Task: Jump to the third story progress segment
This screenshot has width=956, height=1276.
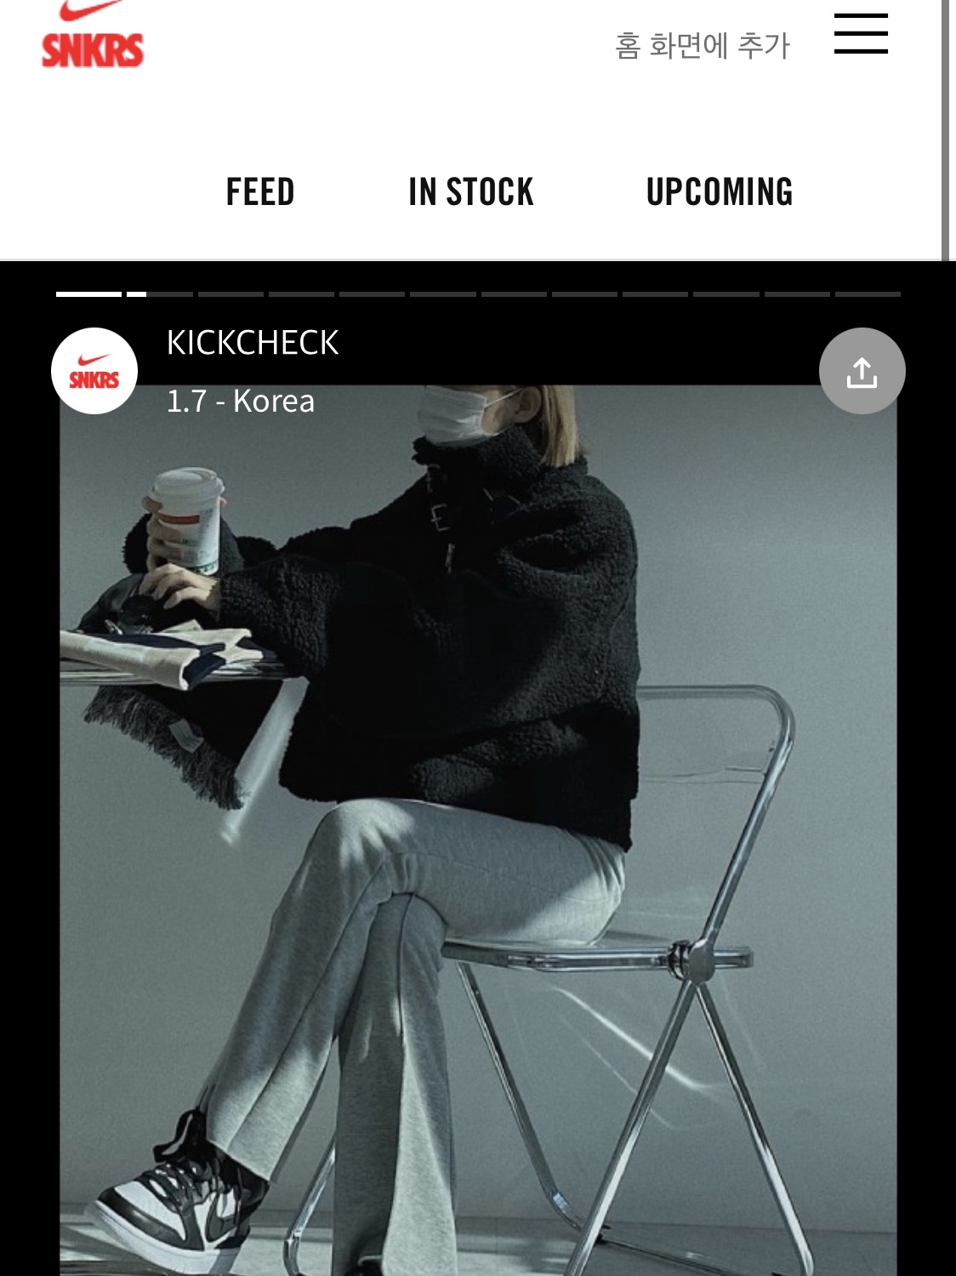Action: tap(230, 294)
